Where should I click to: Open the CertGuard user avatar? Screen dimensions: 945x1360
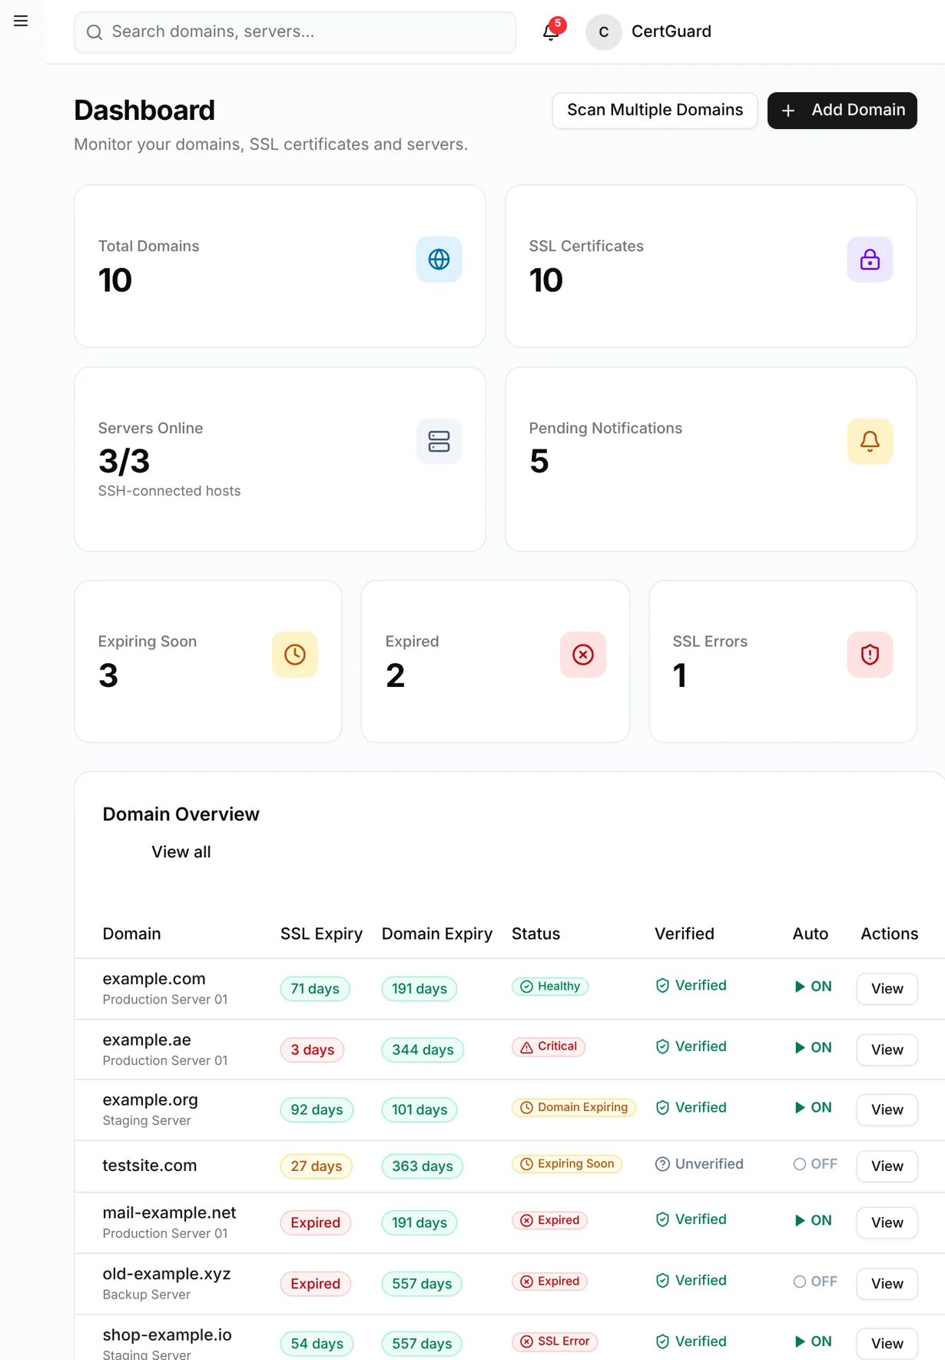(x=603, y=32)
